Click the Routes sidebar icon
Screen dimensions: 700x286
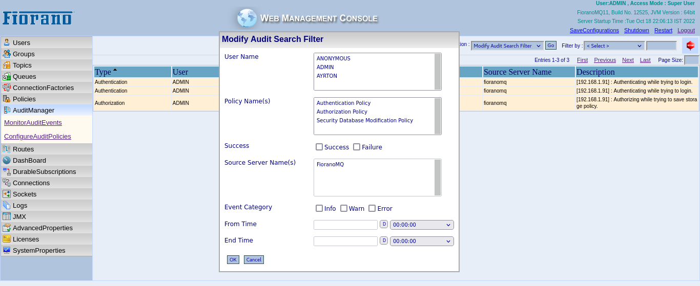7,149
